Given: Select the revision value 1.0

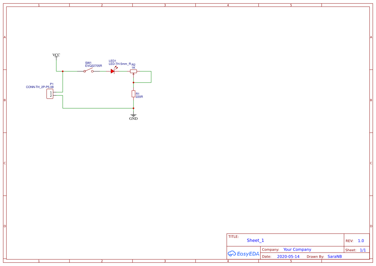Looking at the screenshot, I should [x=361, y=241].
